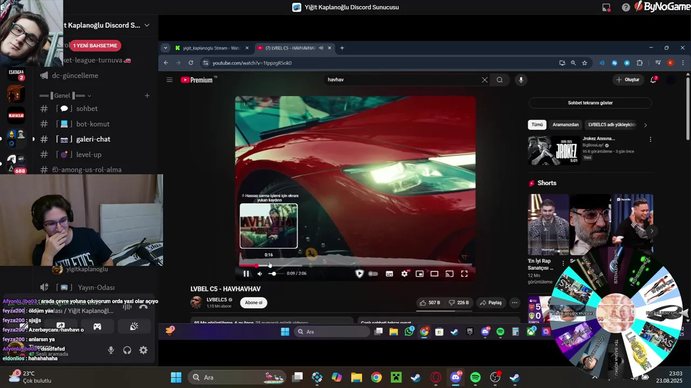The height and width of the screenshot is (388, 691).
Task: Toggle subtitles in the YouTube player
Action: 389,274
